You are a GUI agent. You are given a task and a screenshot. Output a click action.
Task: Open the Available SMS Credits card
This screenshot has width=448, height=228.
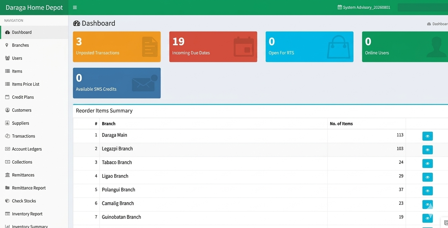coord(117,83)
